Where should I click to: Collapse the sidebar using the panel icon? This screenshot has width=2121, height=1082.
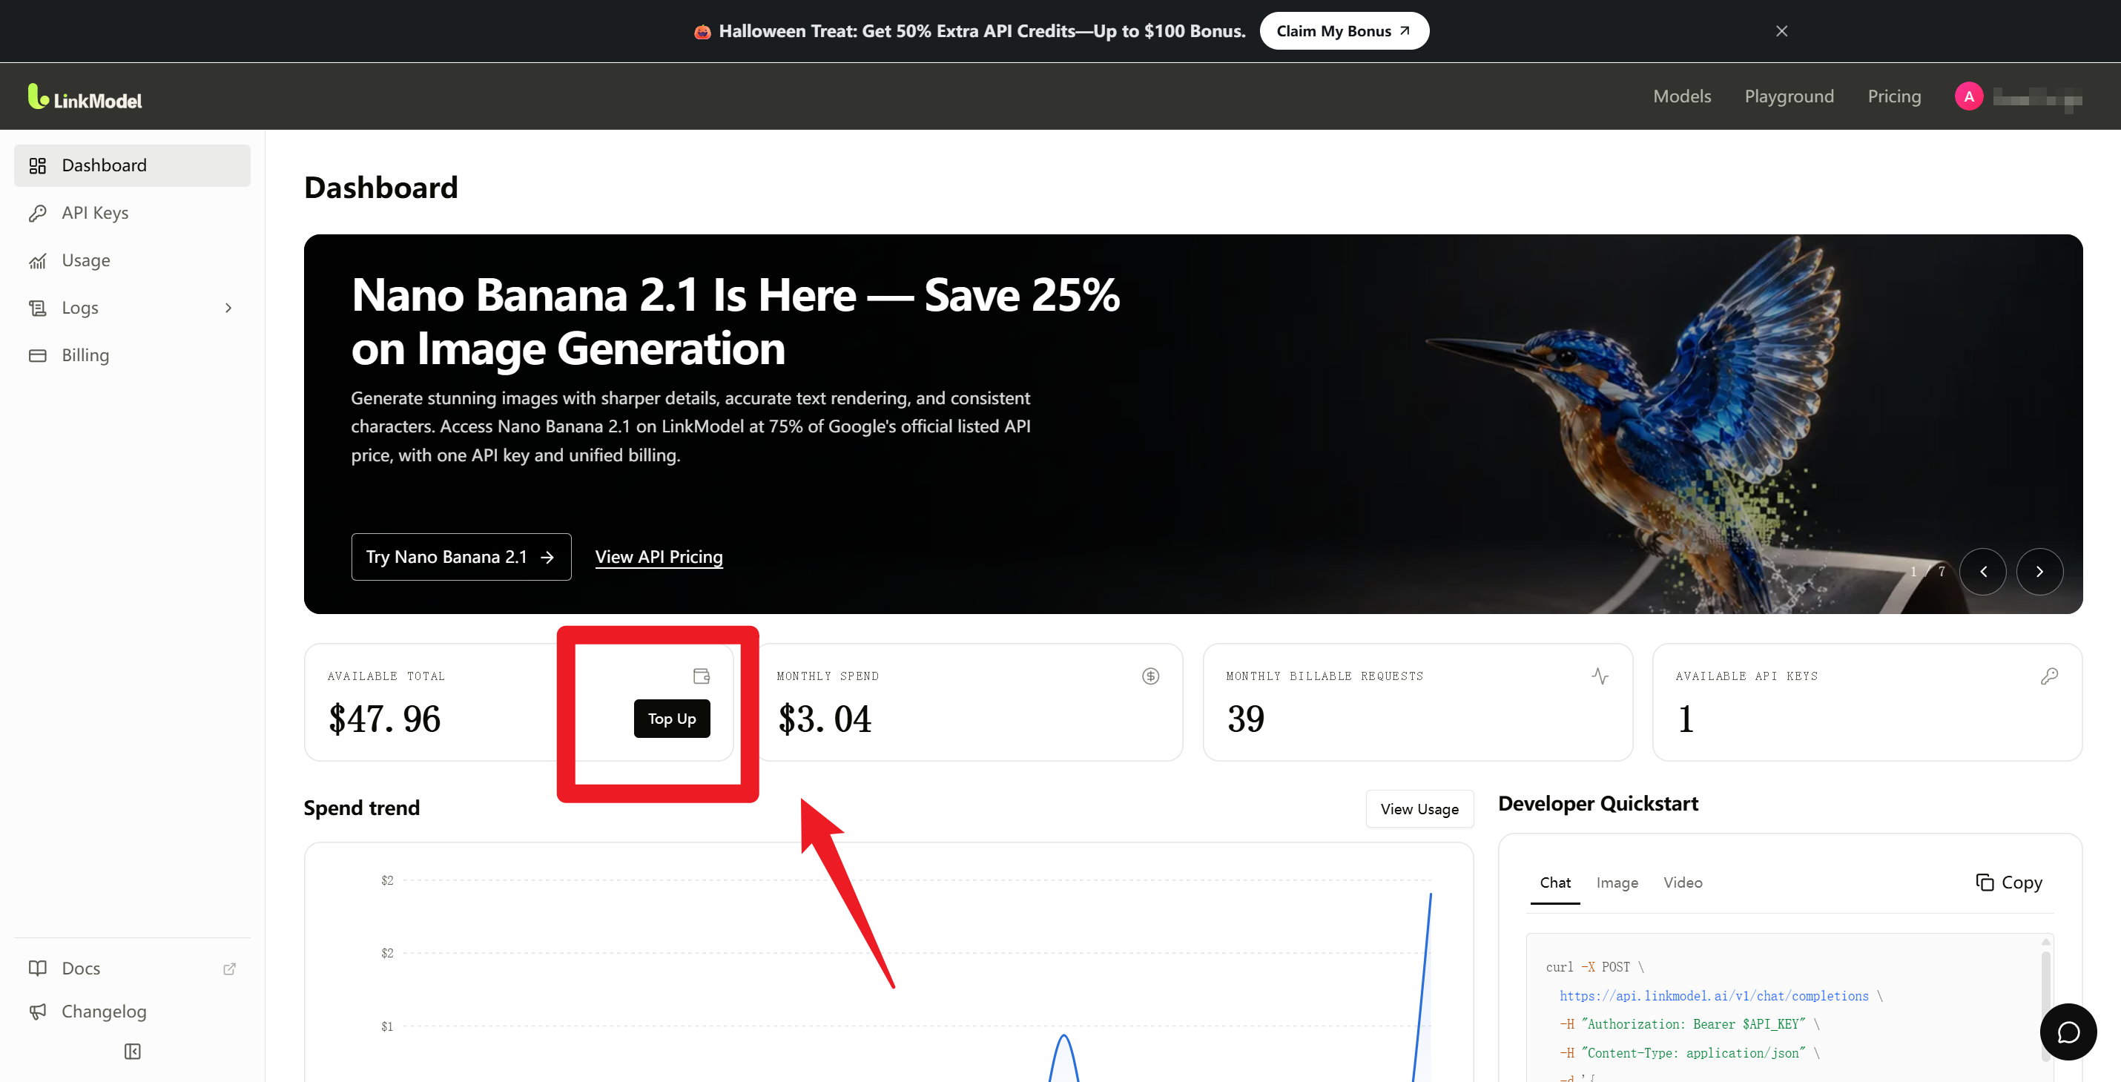click(x=133, y=1051)
